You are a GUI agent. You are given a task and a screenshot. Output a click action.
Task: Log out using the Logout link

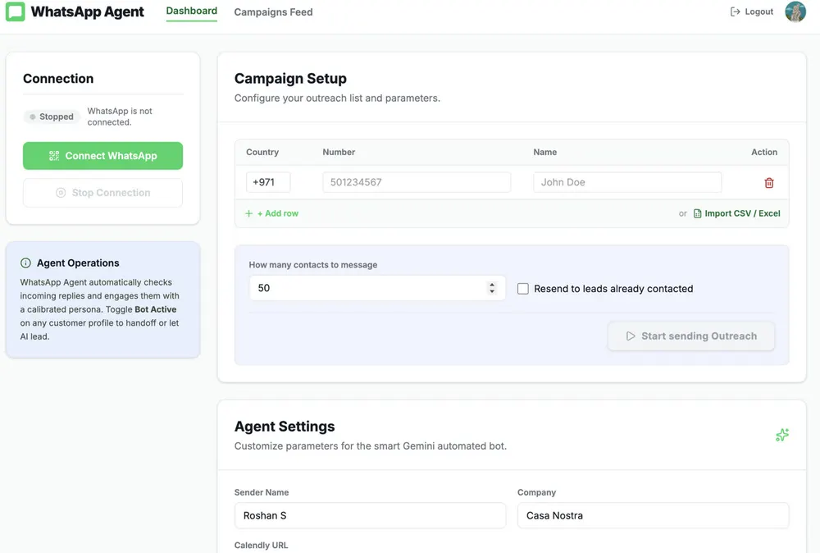(751, 11)
